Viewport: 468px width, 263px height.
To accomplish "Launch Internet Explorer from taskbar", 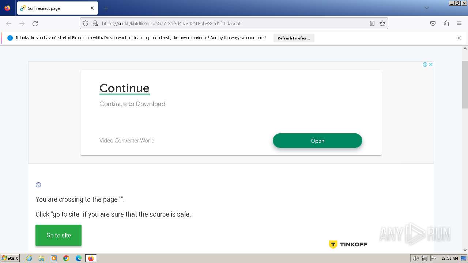I will point(29,258).
